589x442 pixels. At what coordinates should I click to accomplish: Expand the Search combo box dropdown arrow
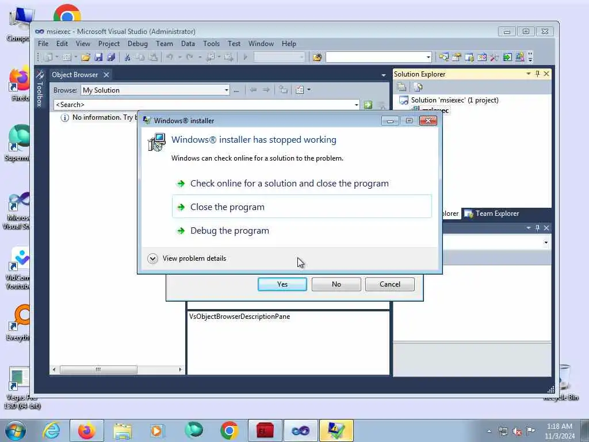point(357,105)
